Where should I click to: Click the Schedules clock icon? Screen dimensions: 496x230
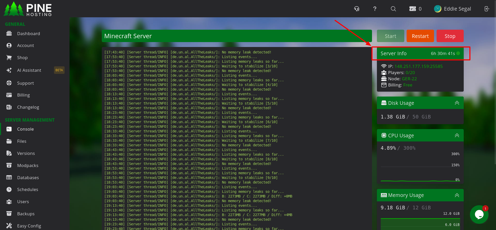click(9, 189)
